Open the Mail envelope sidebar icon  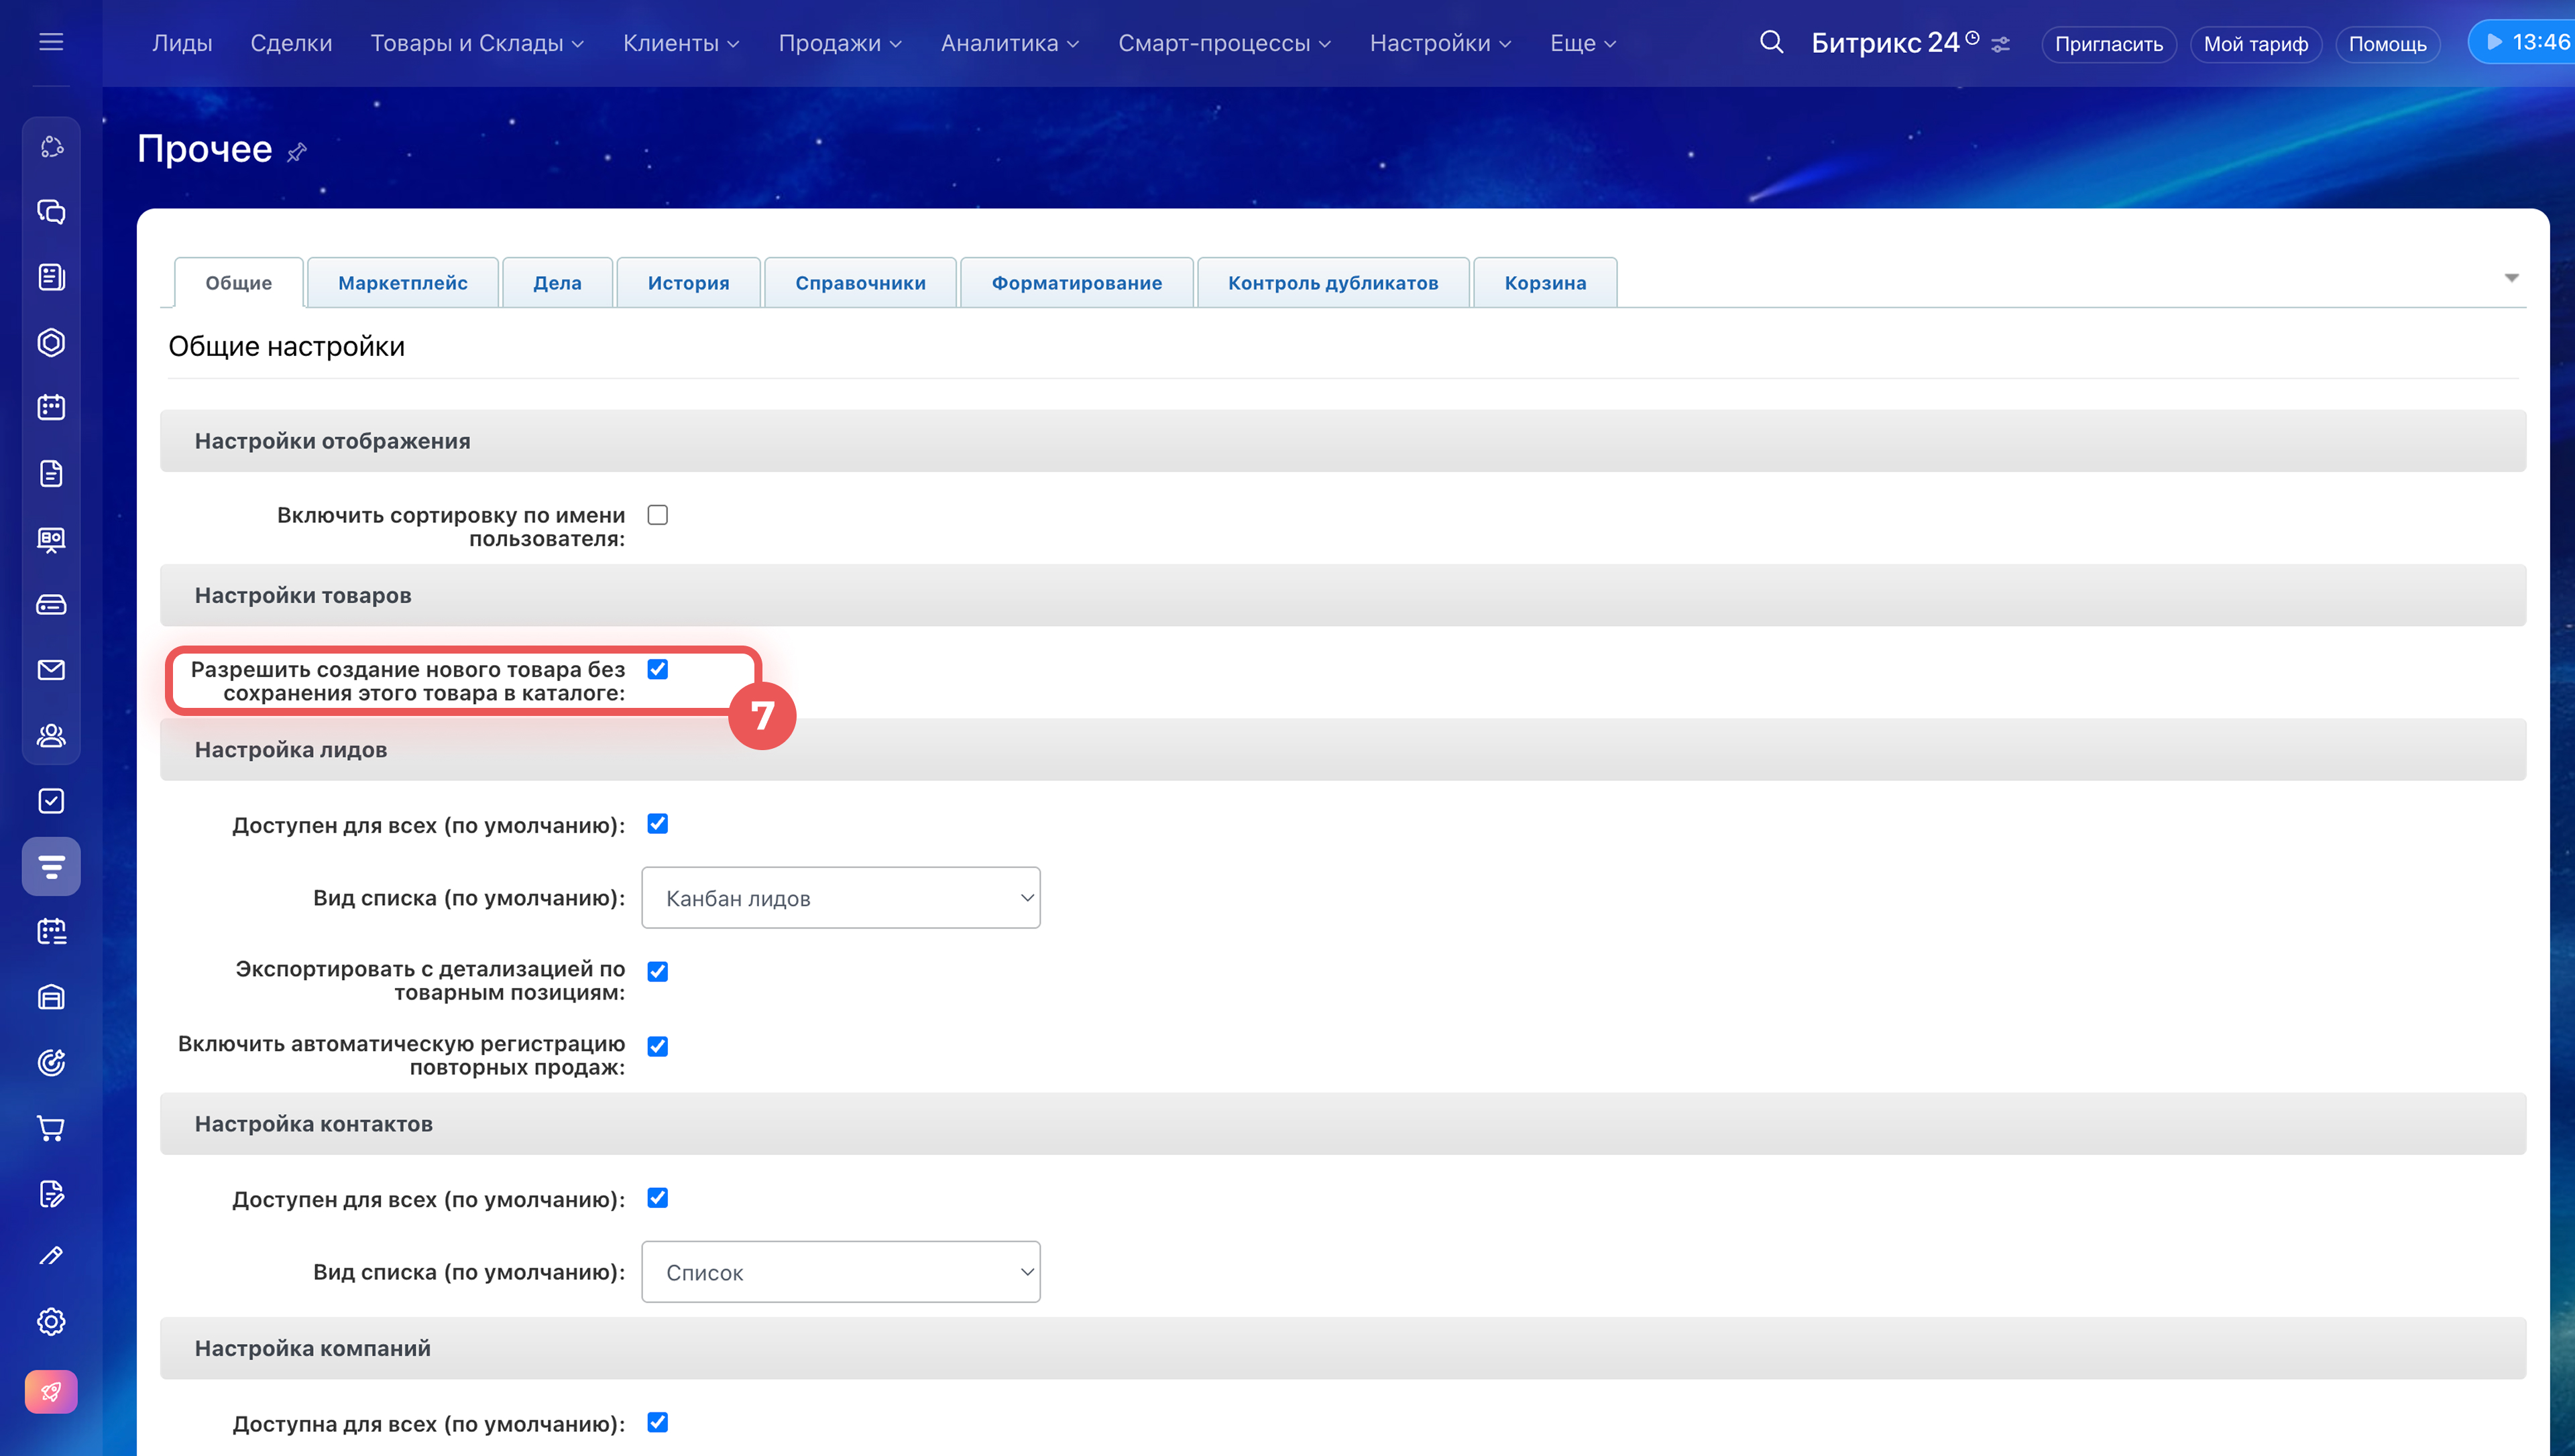[x=51, y=670]
